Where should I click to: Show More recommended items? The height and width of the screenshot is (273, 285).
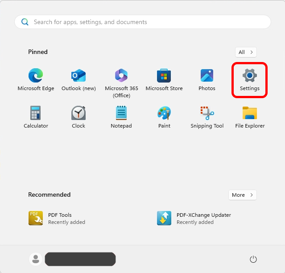point(243,195)
